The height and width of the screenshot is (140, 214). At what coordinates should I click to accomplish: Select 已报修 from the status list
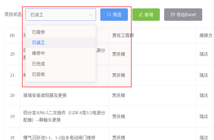[x=39, y=32]
